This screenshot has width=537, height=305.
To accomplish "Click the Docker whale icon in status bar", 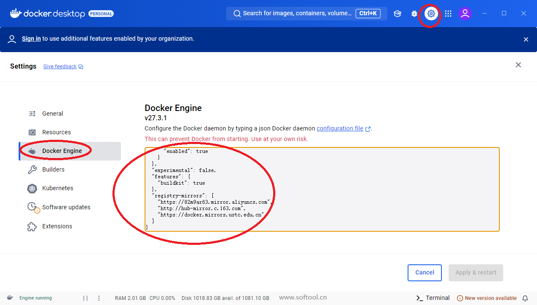I will (x=10, y=298).
